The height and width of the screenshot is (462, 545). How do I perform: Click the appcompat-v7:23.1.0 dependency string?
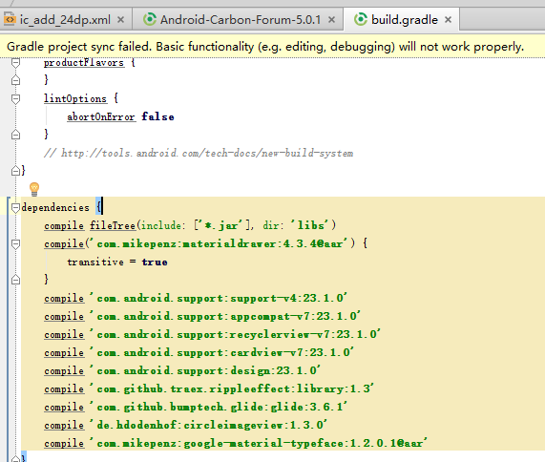coord(225,316)
